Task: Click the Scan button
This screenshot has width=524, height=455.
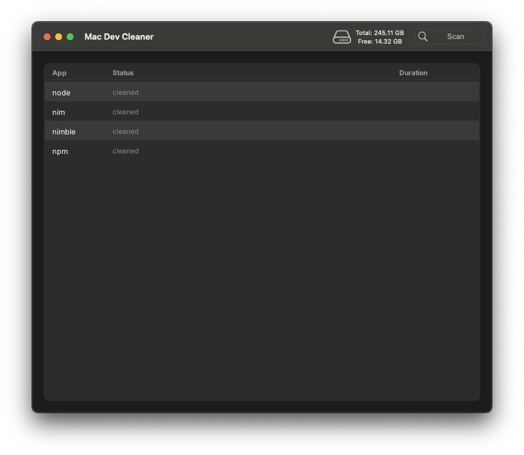Action: [456, 36]
